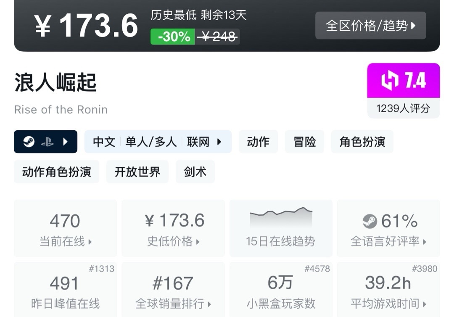Open 当前在线 current players details
The image size is (454, 317).
point(65,241)
